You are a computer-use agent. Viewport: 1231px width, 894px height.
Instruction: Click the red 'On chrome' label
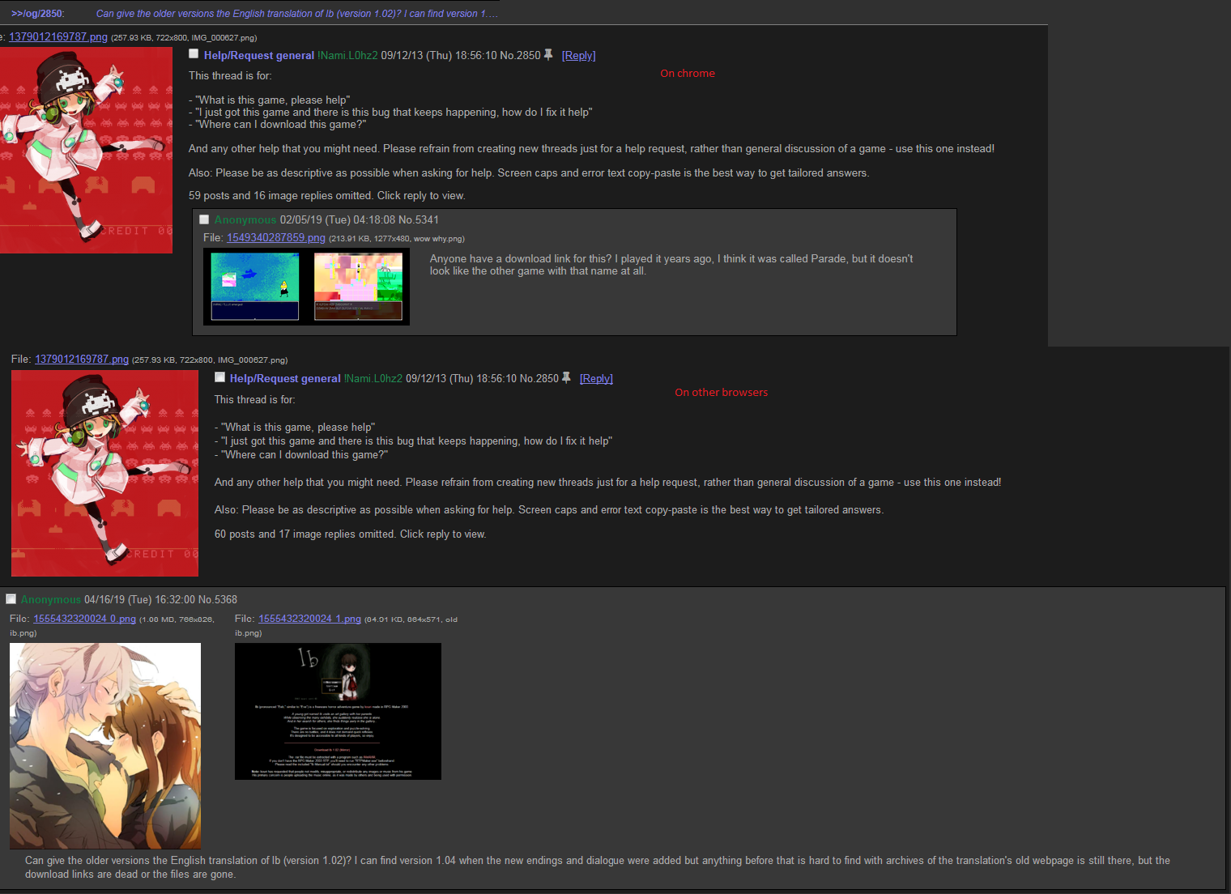[688, 74]
